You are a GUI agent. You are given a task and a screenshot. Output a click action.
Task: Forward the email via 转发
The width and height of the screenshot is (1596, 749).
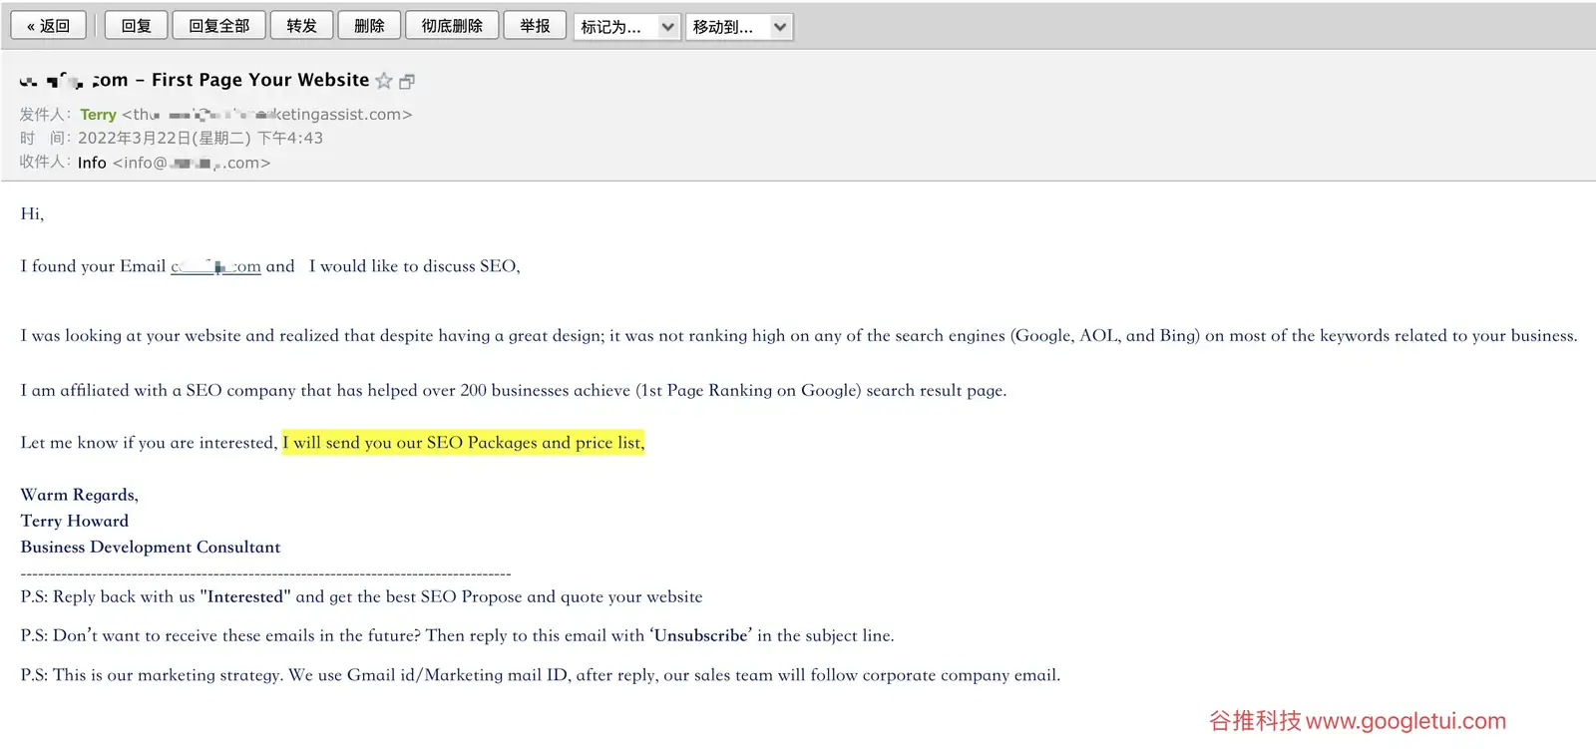click(301, 26)
